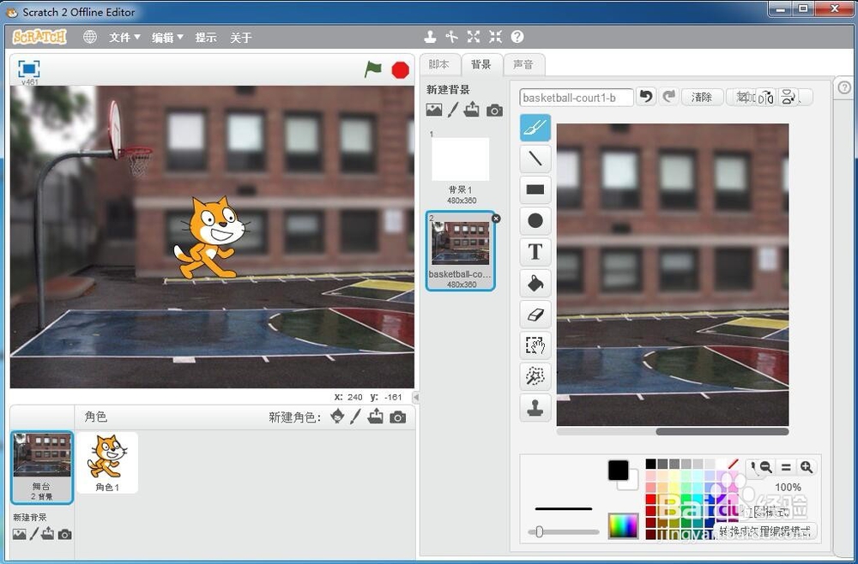Switch to the 脚本 tab

tap(439, 64)
